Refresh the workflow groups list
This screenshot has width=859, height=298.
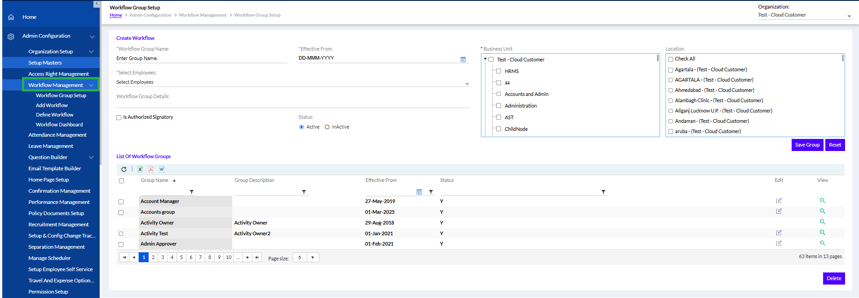124,169
